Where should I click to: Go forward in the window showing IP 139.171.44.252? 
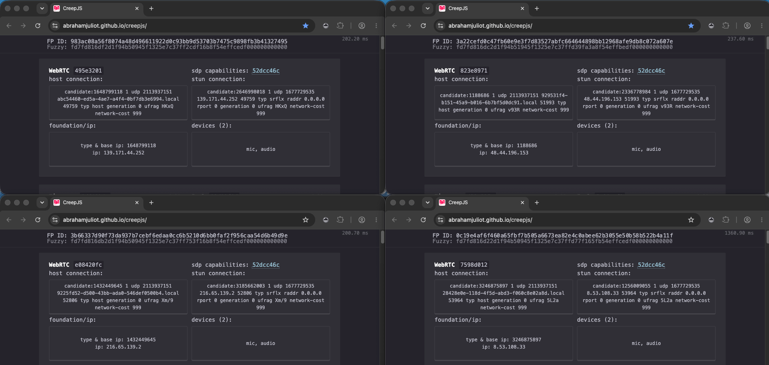(23, 26)
